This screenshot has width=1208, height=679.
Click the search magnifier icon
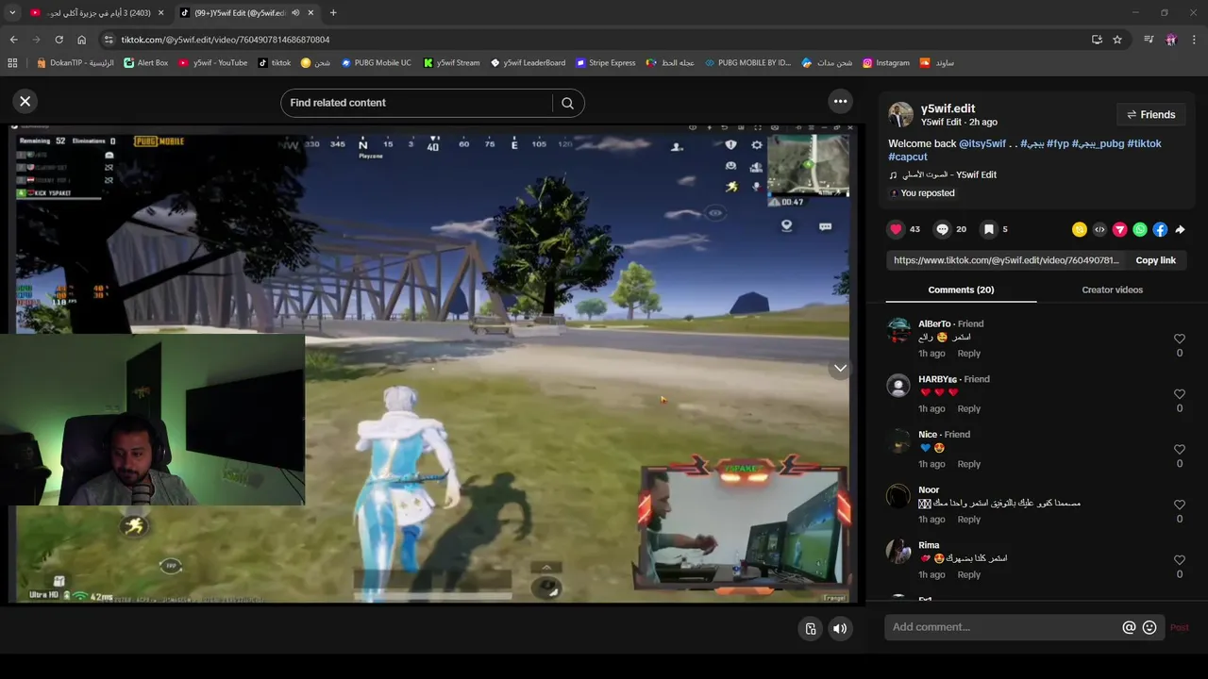567,103
